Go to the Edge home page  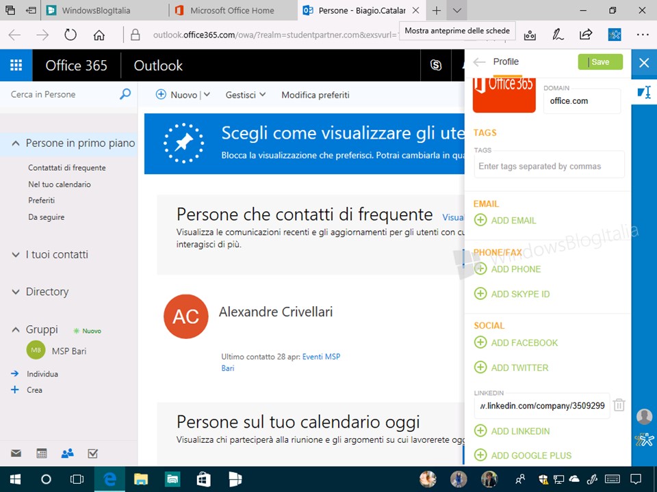point(99,35)
